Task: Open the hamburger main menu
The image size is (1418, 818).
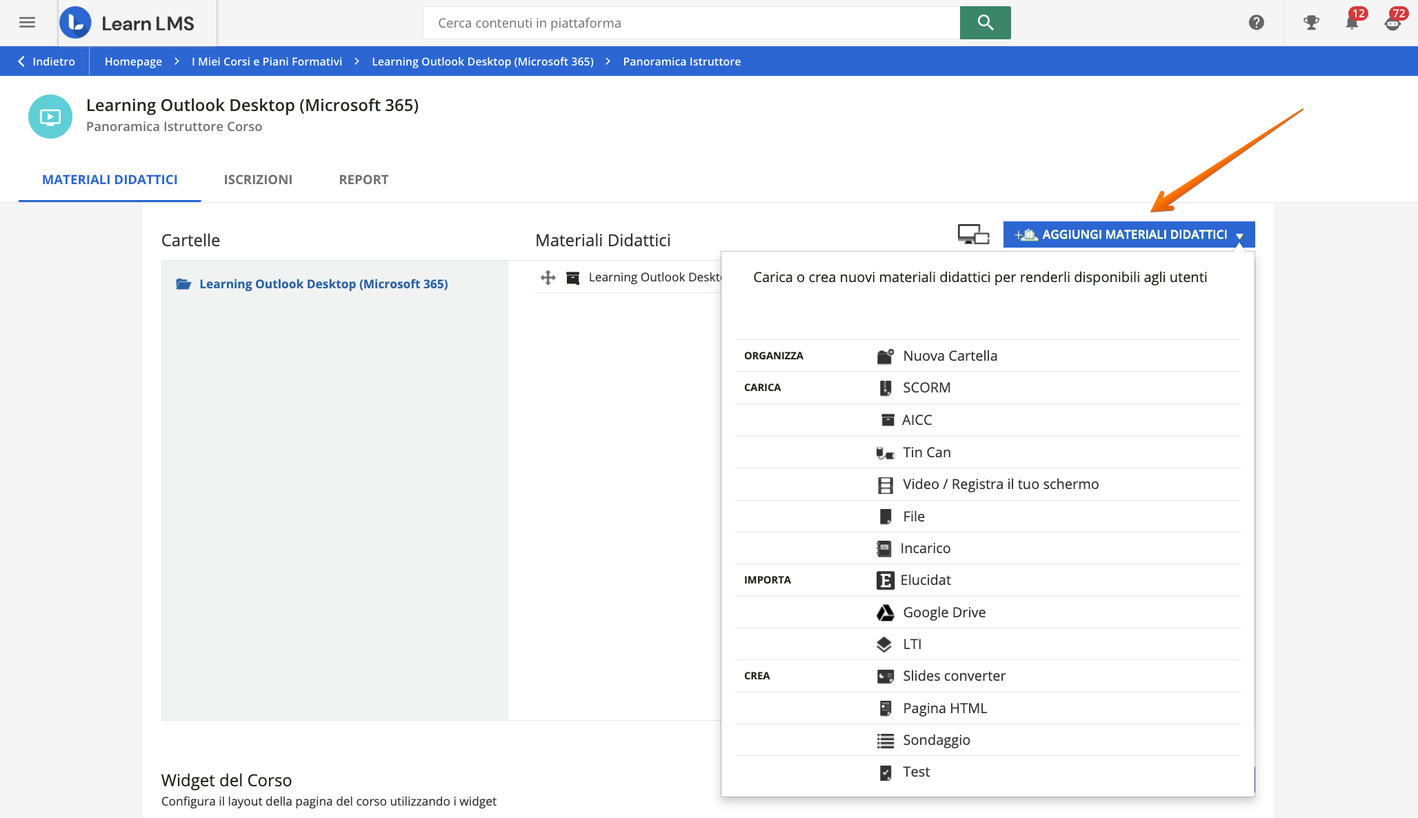Action: [27, 23]
